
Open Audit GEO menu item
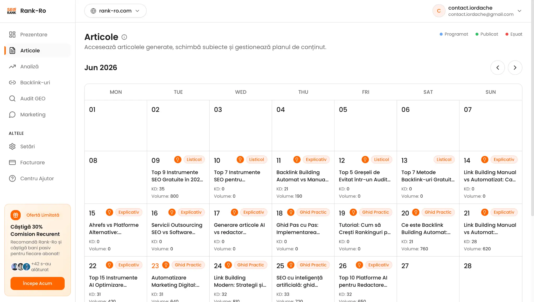click(38, 99)
